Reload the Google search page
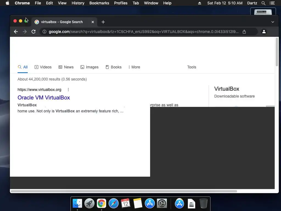Screen dimensions: 281x211 click(33, 32)
